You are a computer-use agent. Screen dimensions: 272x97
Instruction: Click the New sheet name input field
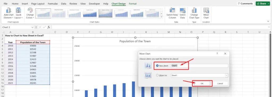coord(199,66)
